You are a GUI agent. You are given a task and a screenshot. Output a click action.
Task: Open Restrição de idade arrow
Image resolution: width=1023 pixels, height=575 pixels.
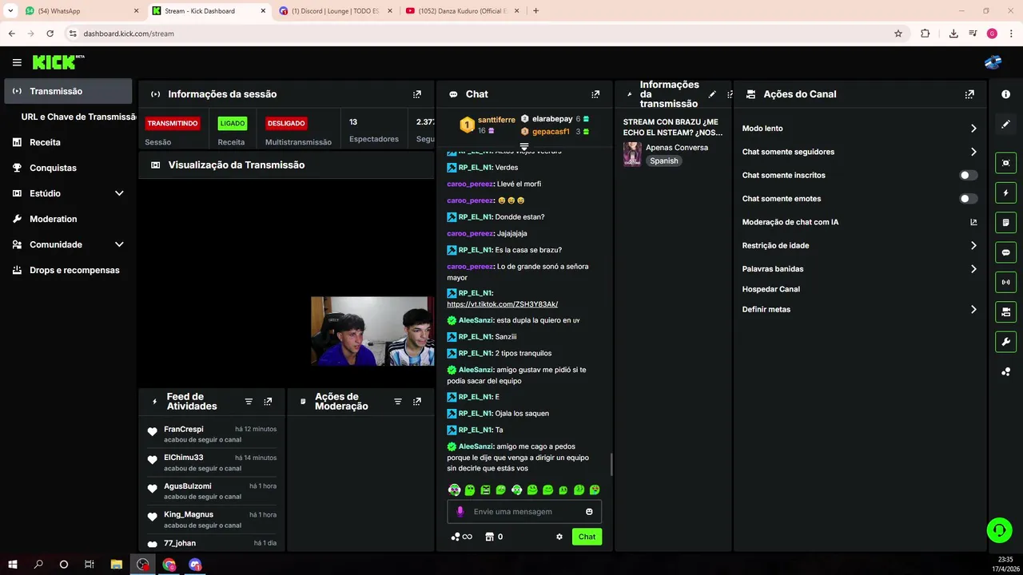click(973, 245)
